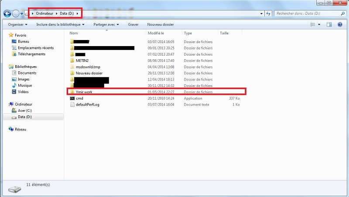The width and height of the screenshot is (349, 197).
Task: Open Inclure dans la bibliothèque menu
Action: [60, 24]
